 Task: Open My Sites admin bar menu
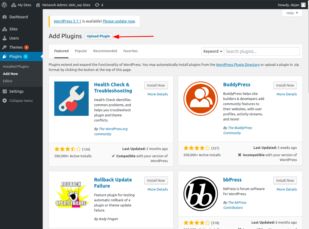pos(21,5)
